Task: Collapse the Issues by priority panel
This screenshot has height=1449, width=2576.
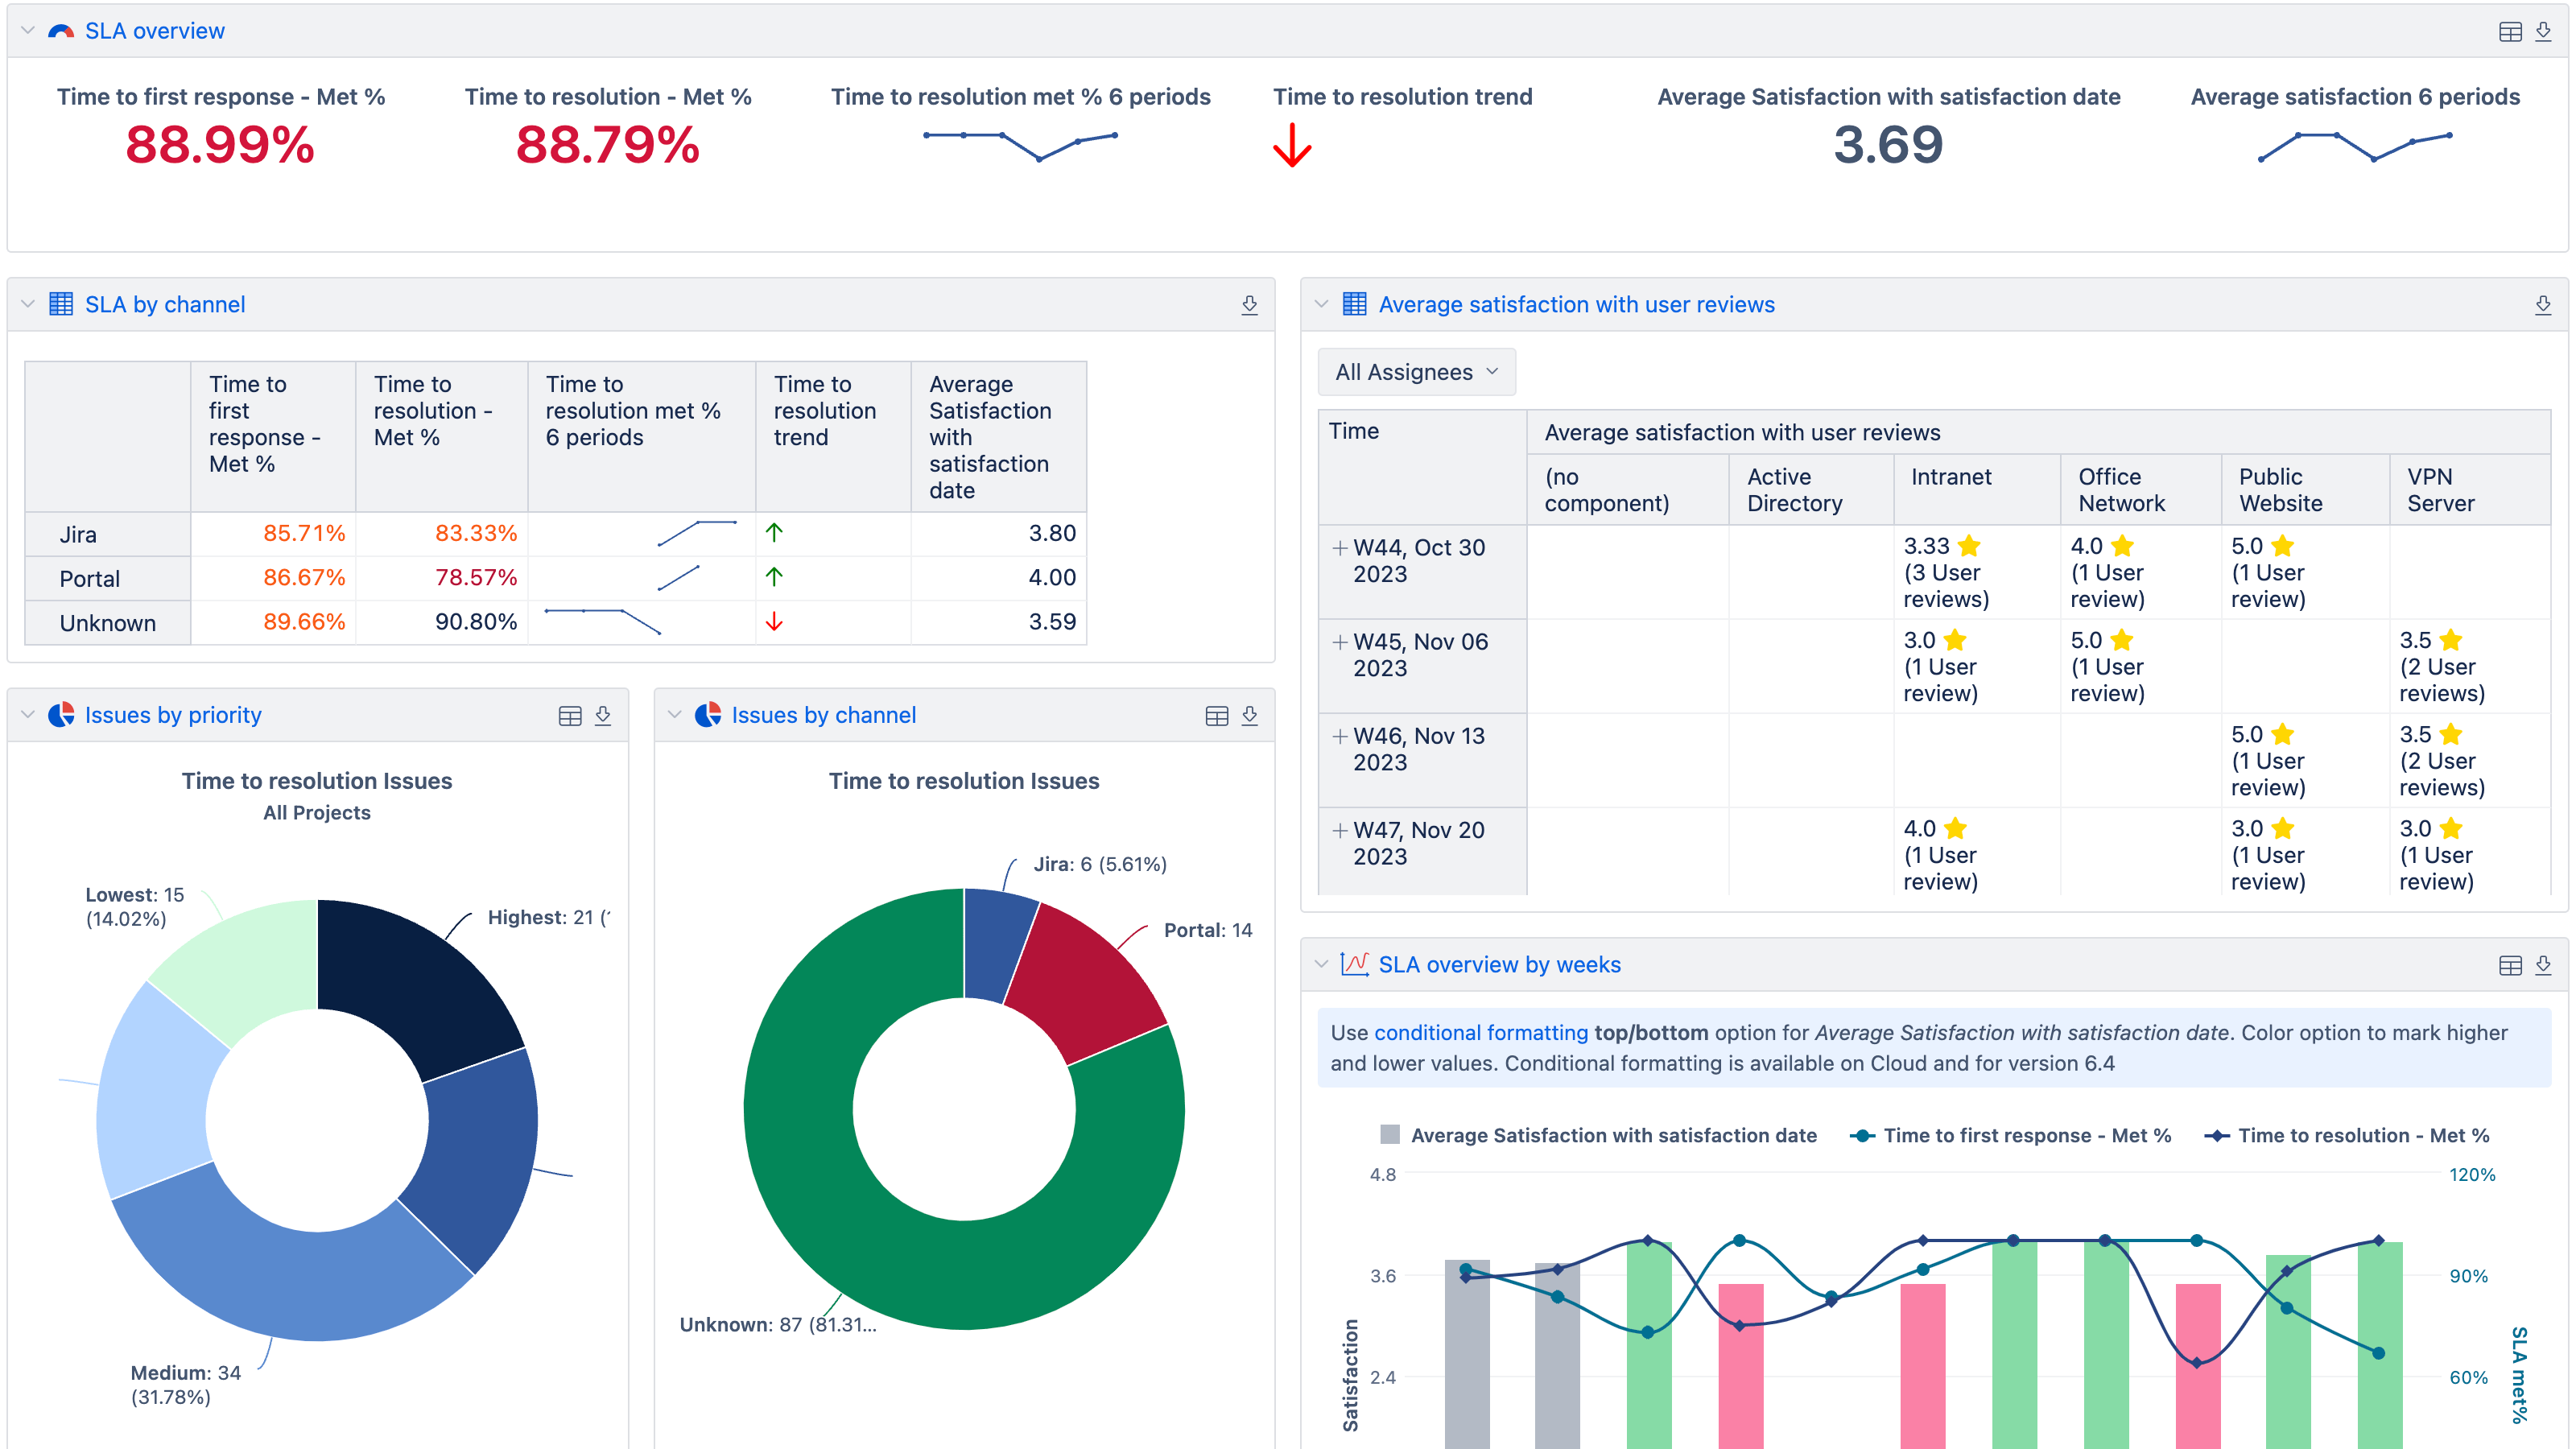Action: (28, 715)
